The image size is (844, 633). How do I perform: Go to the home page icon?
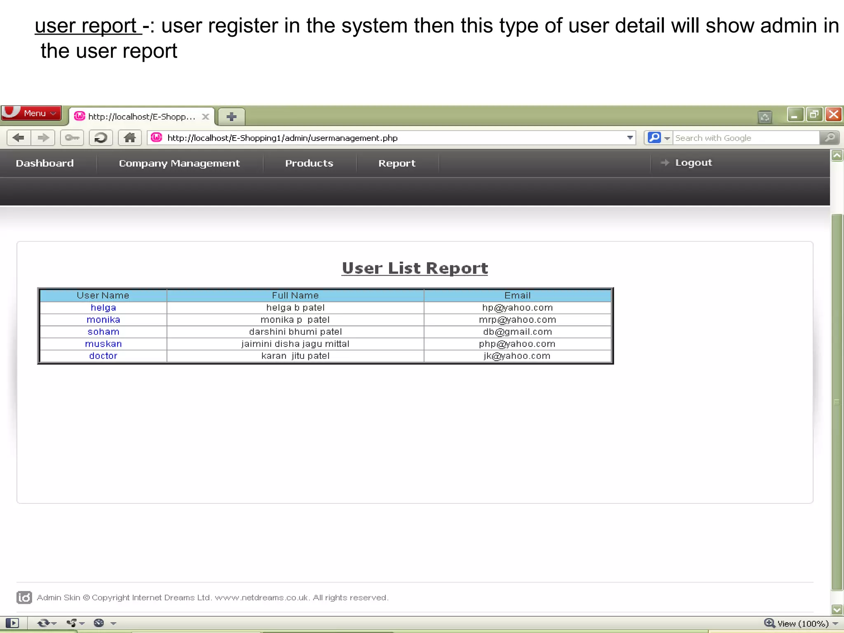click(x=130, y=138)
